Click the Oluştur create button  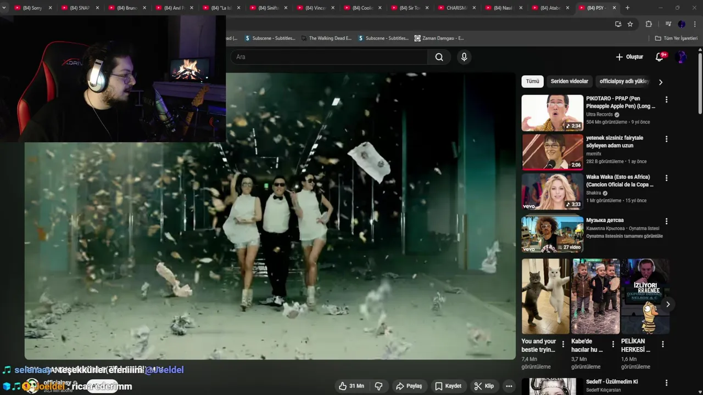(629, 57)
